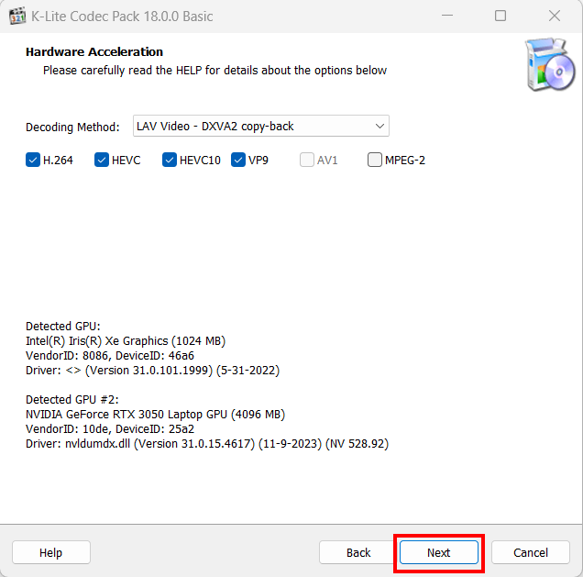Click the 'VendorID: 10de, DeviceID: 25a2' line
The image size is (583, 577).
pyautogui.click(x=110, y=429)
